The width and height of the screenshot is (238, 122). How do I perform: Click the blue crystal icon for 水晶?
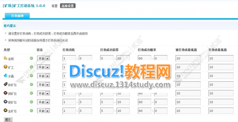pyautogui.click(x=5, y=75)
